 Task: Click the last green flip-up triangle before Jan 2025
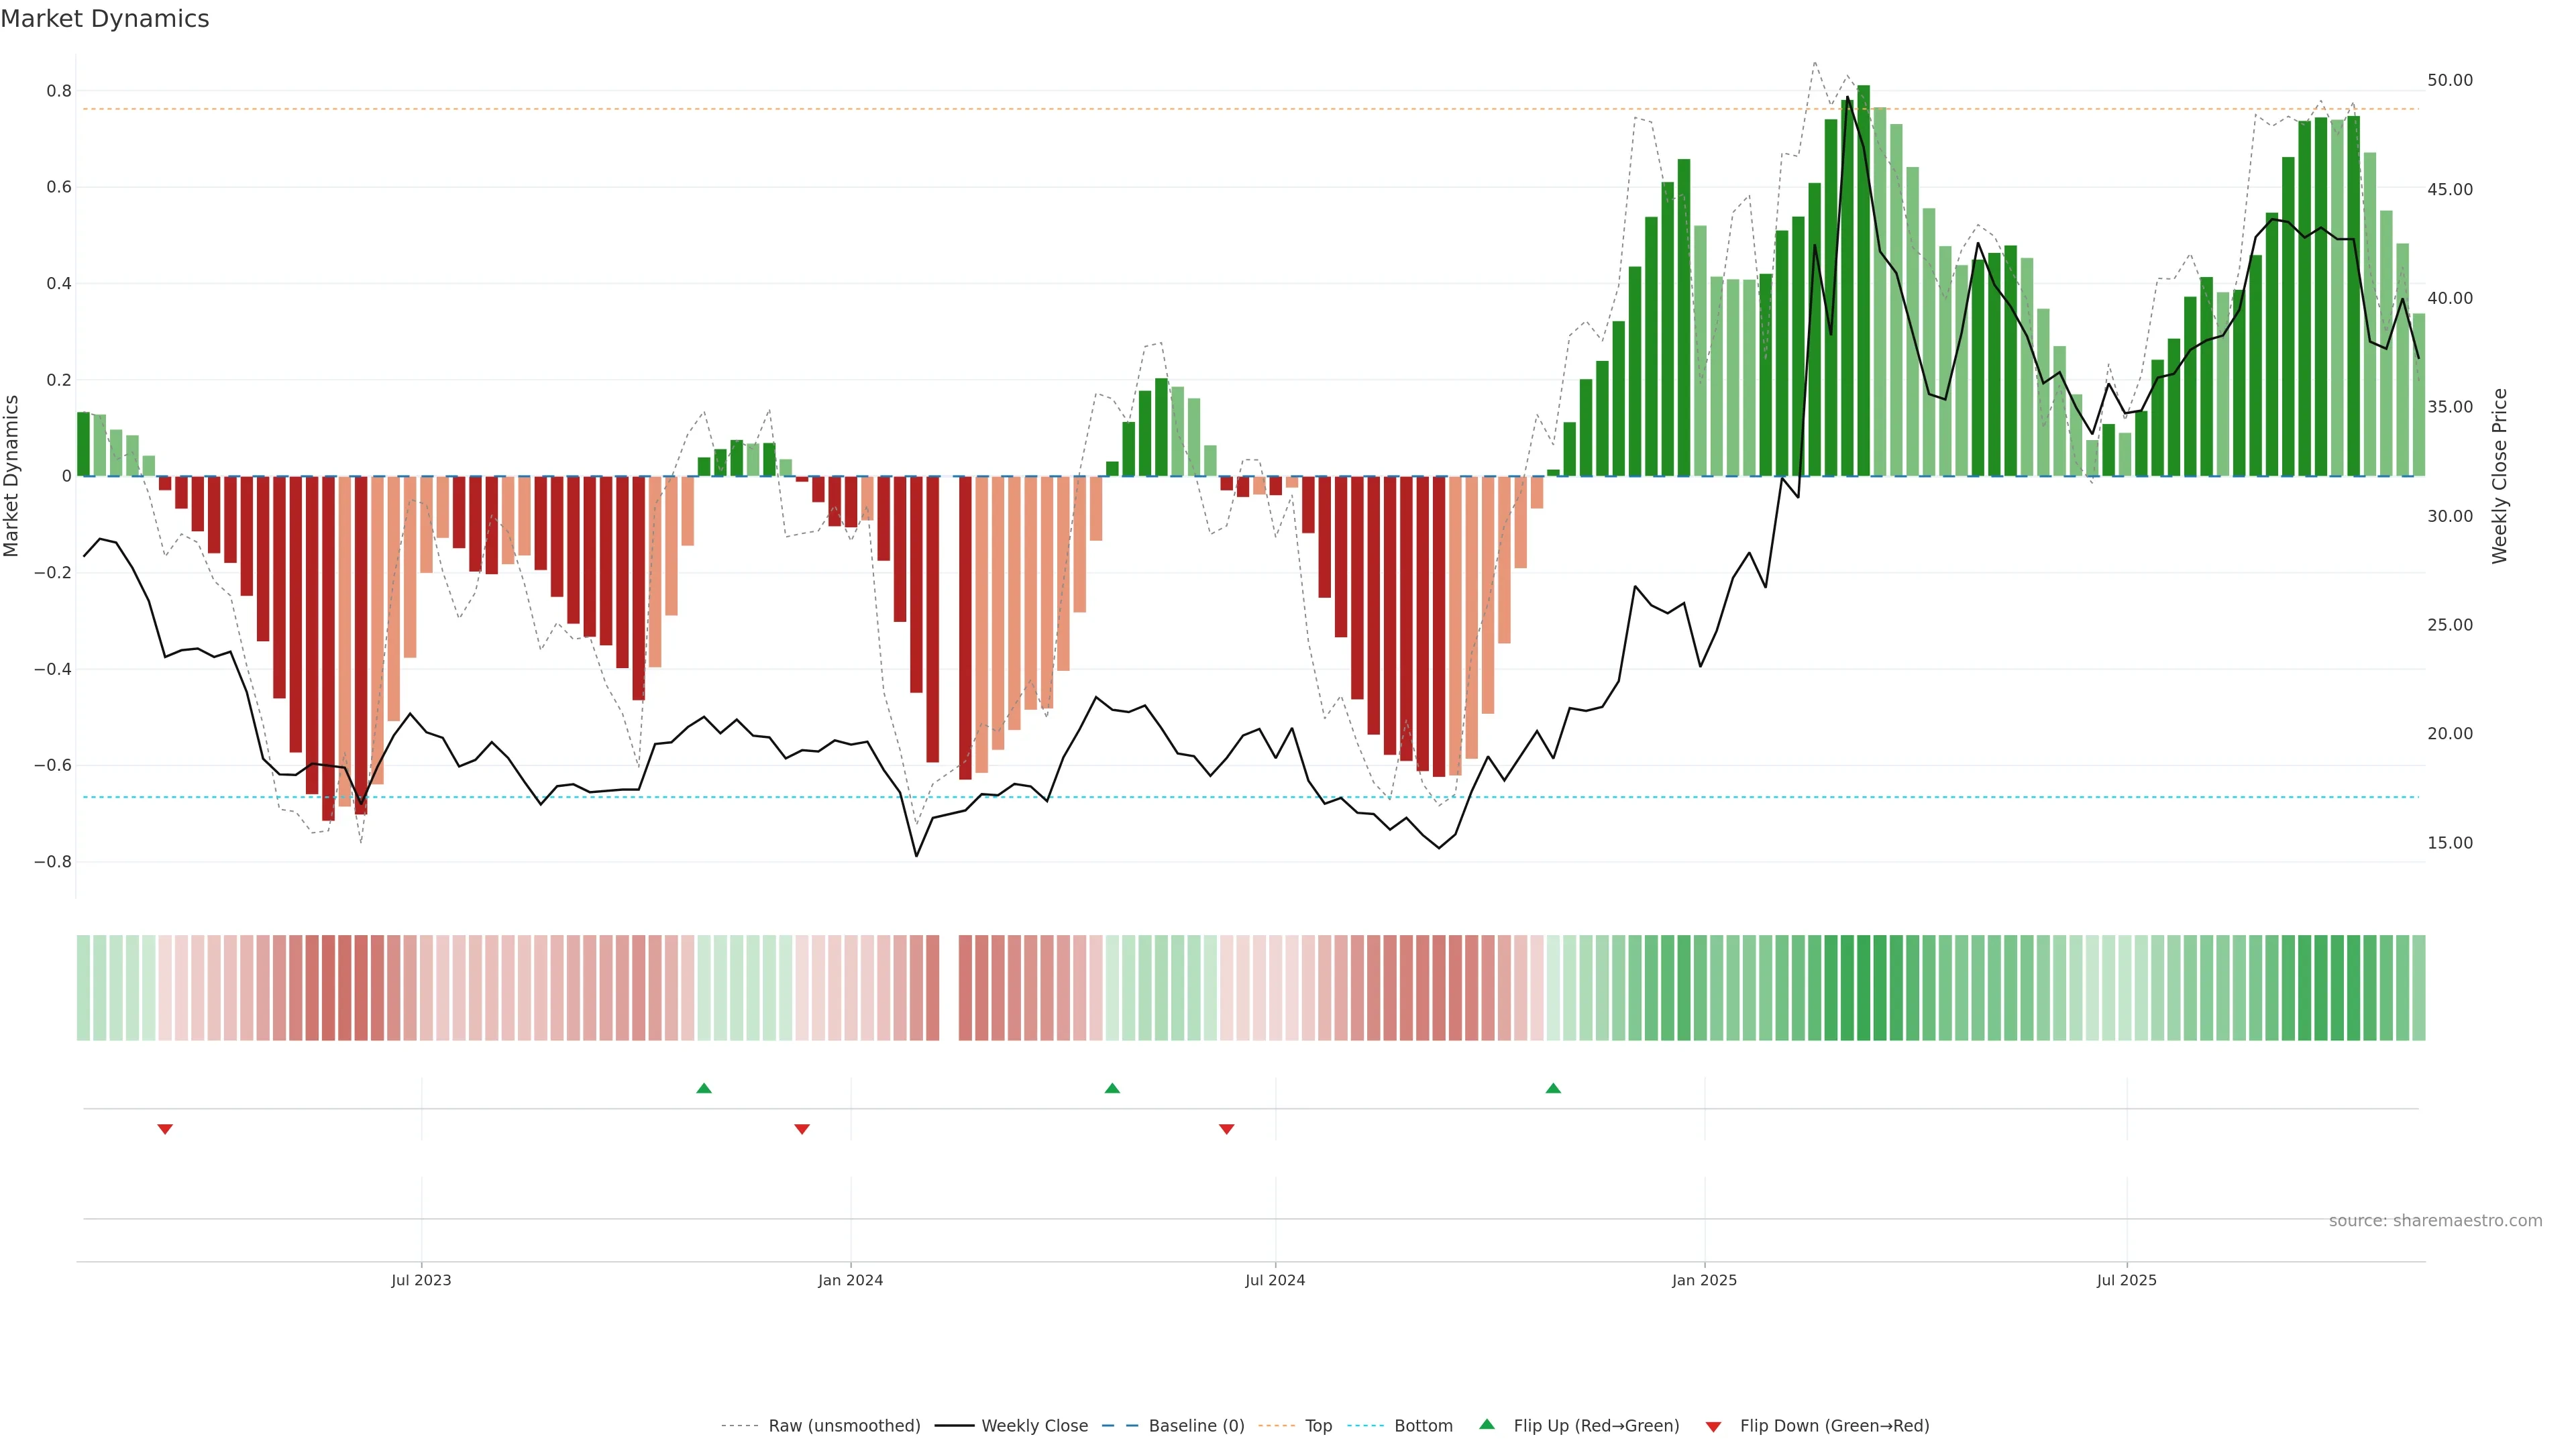[1553, 1088]
